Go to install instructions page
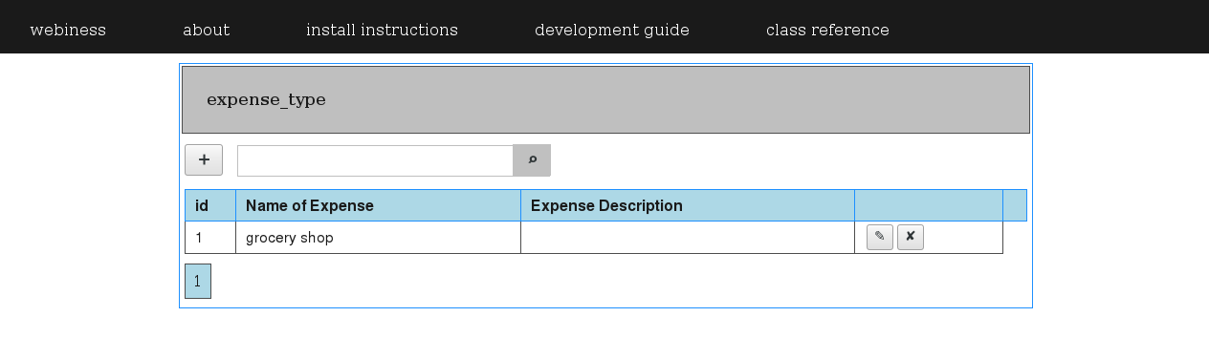This screenshot has width=1209, height=359. tap(382, 30)
